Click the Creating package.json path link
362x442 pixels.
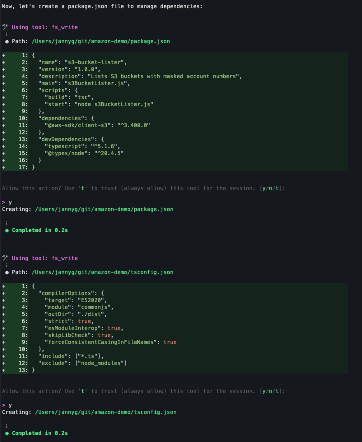[x=104, y=209]
